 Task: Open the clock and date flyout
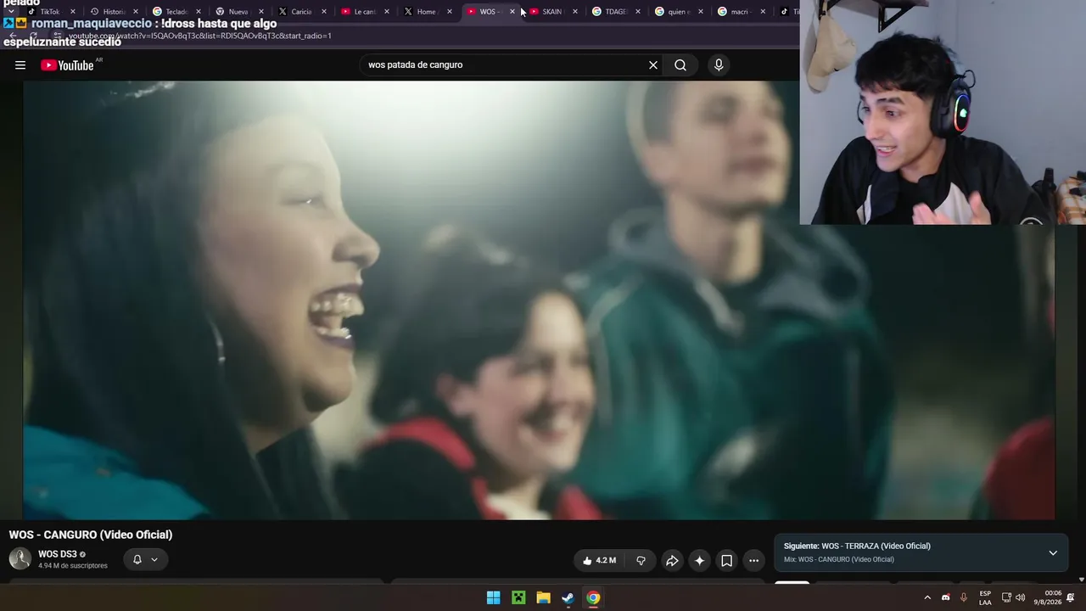click(1048, 597)
